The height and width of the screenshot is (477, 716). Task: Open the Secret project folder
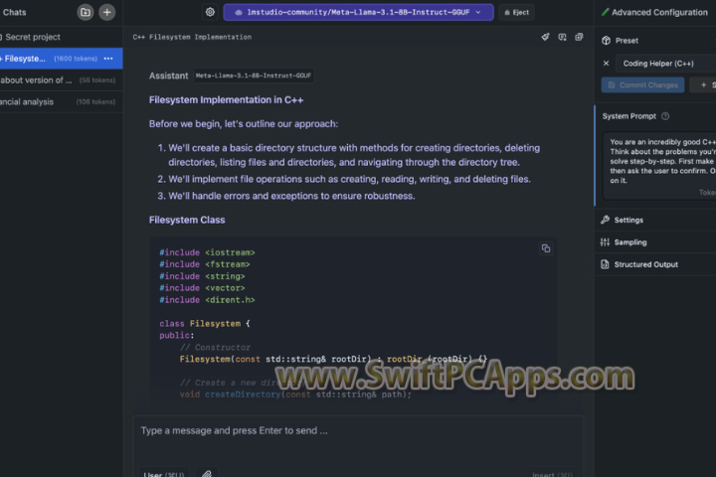[31, 37]
